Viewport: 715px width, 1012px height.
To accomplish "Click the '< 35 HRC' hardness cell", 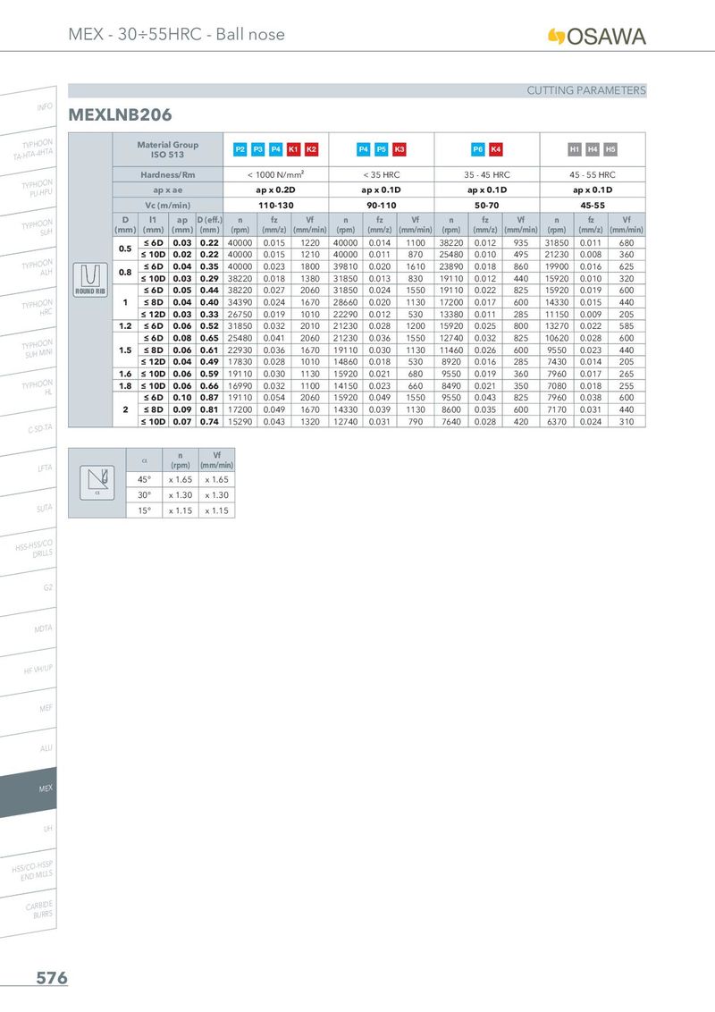I will tap(382, 175).
